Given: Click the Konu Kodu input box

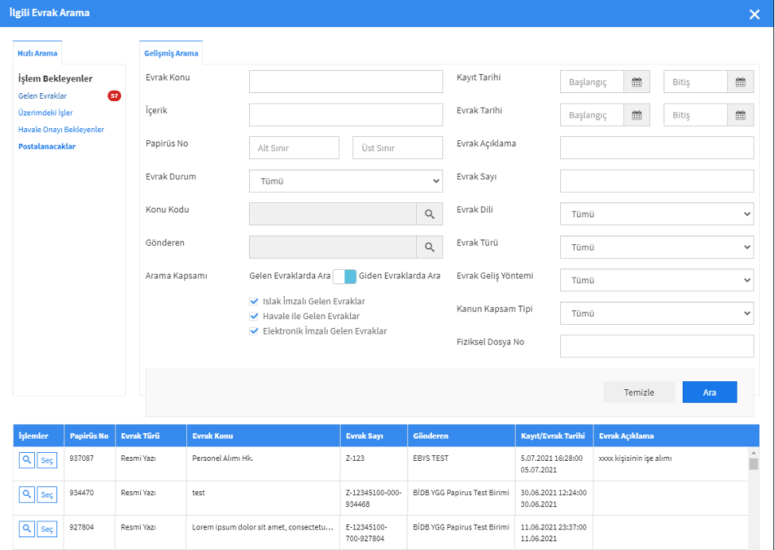Looking at the screenshot, I should click(333, 214).
